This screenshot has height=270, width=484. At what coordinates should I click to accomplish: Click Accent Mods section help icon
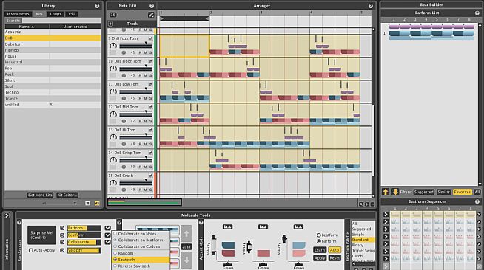(201, 222)
